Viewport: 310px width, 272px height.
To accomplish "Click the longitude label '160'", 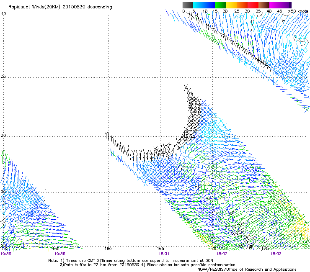I will [x=108, y=249].
